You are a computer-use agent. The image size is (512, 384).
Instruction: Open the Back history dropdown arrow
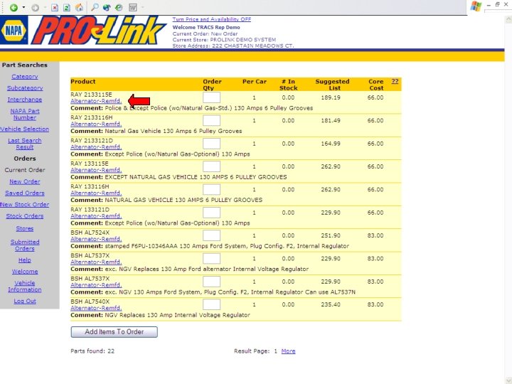coord(23,8)
